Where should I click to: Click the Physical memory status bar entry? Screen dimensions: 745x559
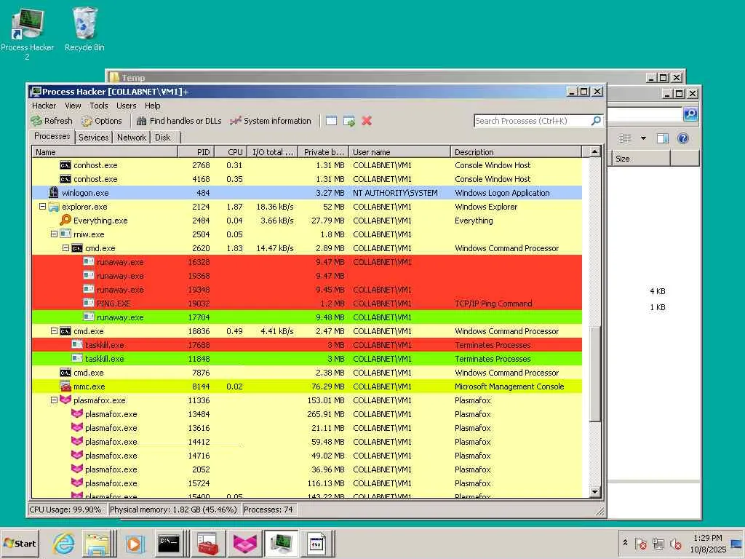click(173, 509)
